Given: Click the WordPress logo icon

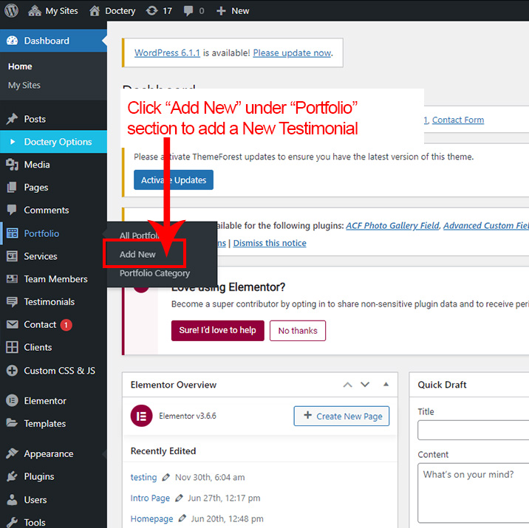Looking at the screenshot, I should [x=11, y=11].
